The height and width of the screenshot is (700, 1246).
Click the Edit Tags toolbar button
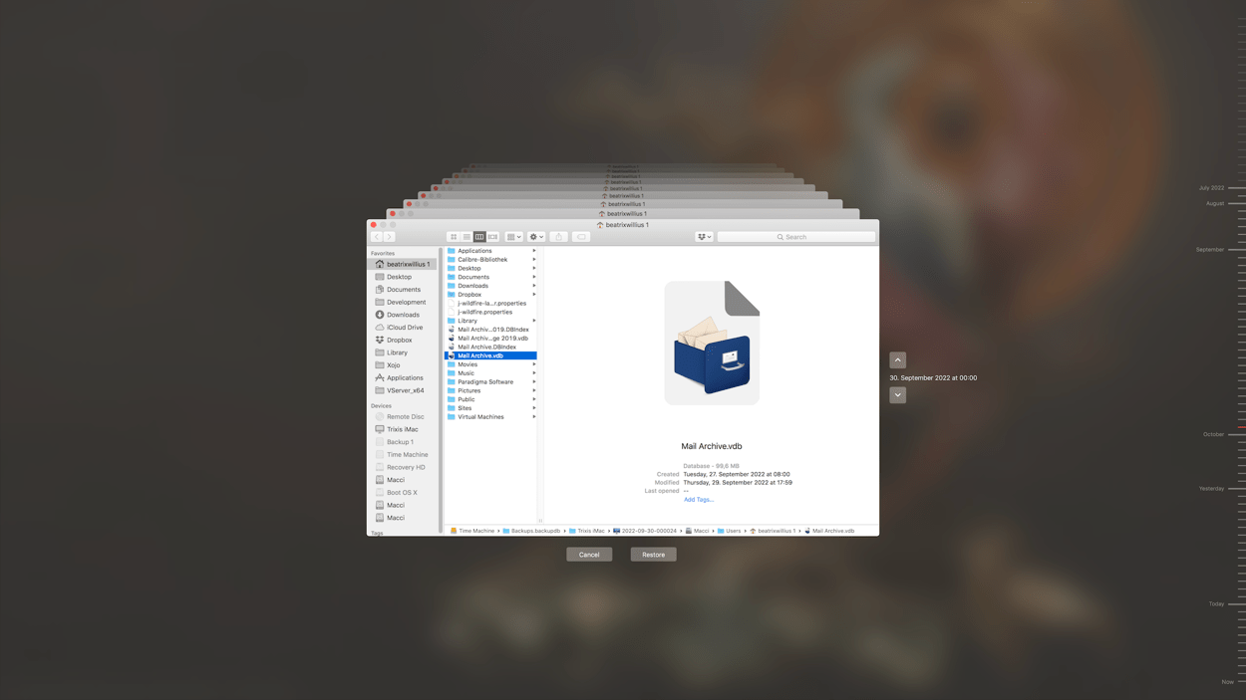581,237
